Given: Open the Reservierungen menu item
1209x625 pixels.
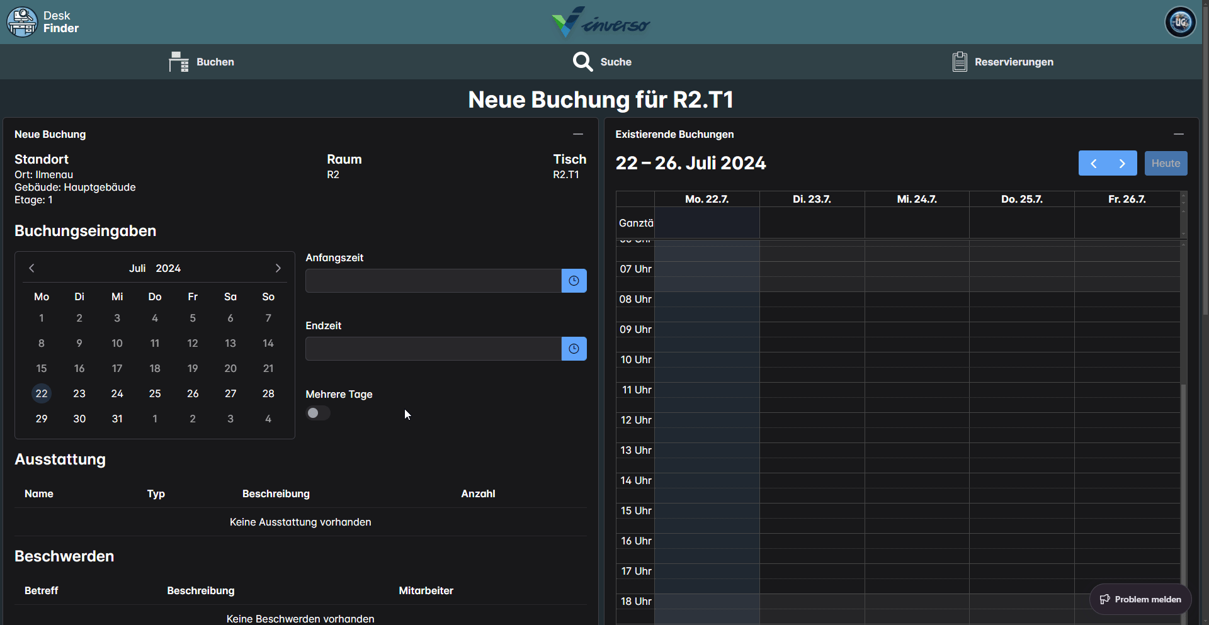Looking at the screenshot, I should coord(1002,62).
